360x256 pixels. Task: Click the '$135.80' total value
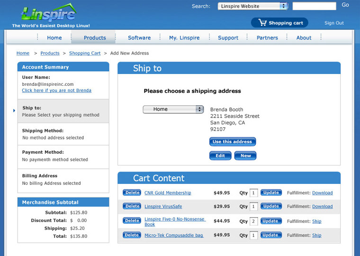pyautogui.click(x=79, y=236)
